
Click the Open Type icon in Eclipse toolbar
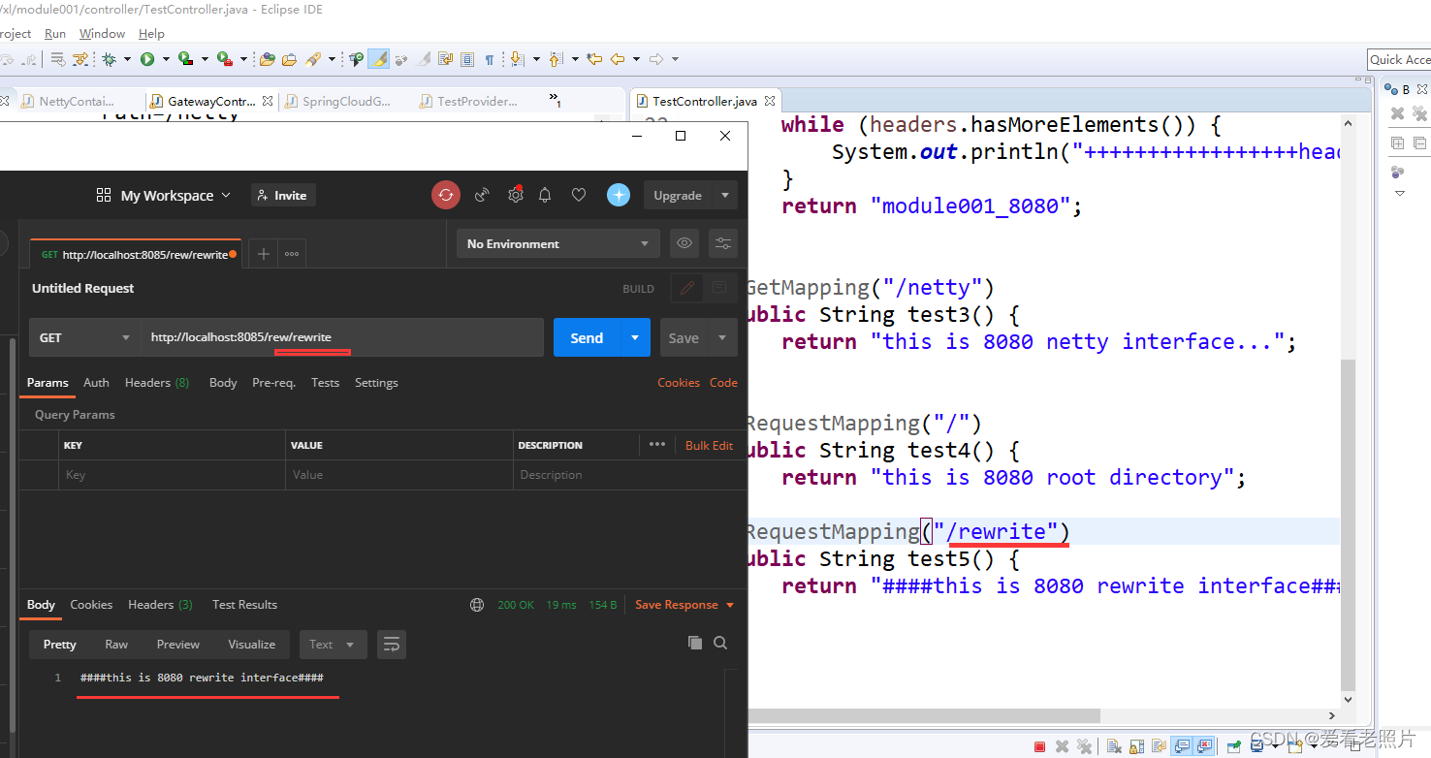268,59
